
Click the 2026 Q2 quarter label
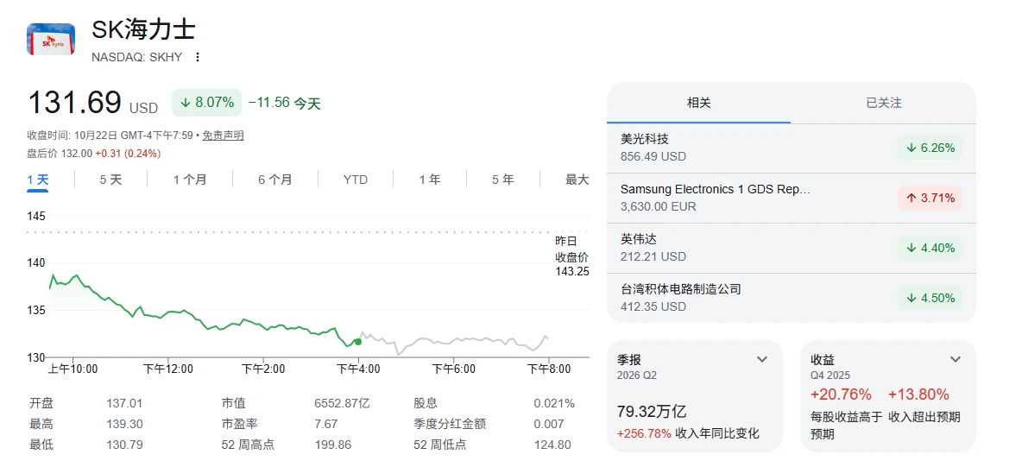click(637, 375)
